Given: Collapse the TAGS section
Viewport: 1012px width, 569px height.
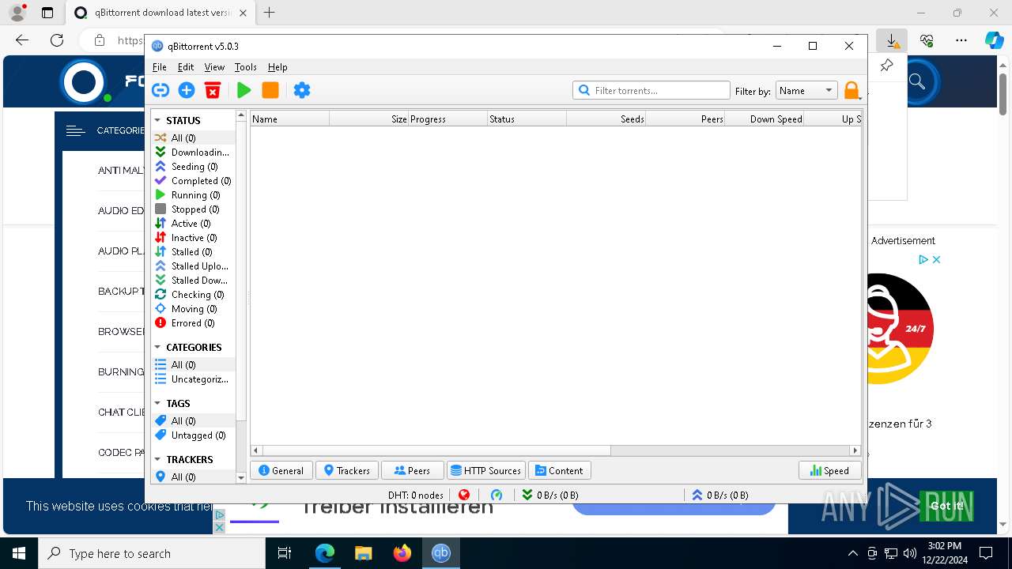Looking at the screenshot, I should [157, 404].
